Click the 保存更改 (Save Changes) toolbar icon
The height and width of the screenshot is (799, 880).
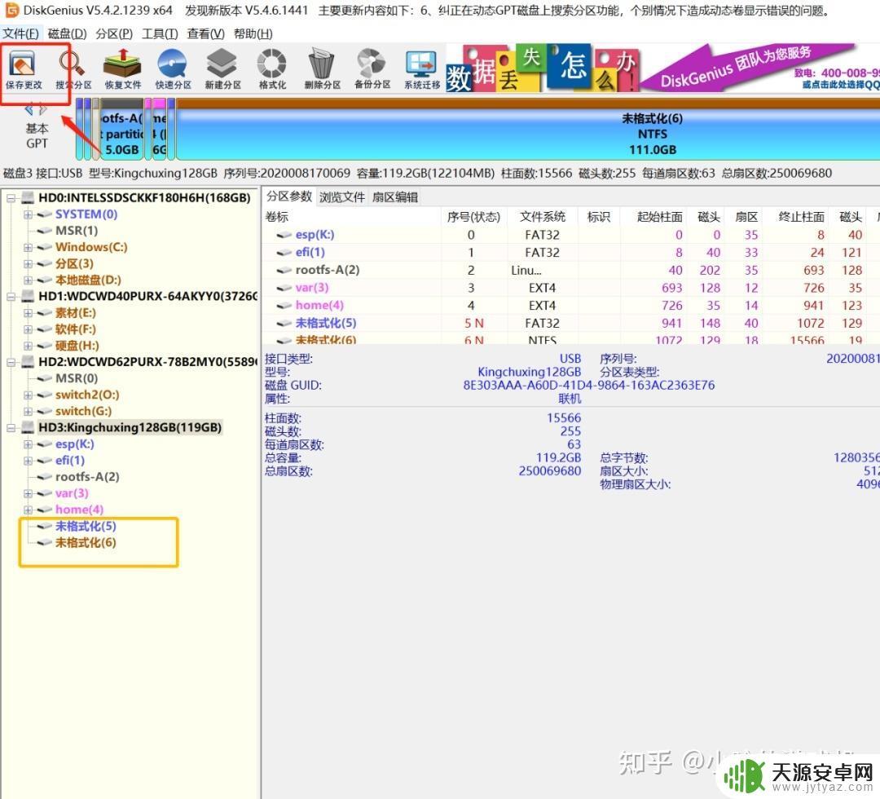[23, 69]
